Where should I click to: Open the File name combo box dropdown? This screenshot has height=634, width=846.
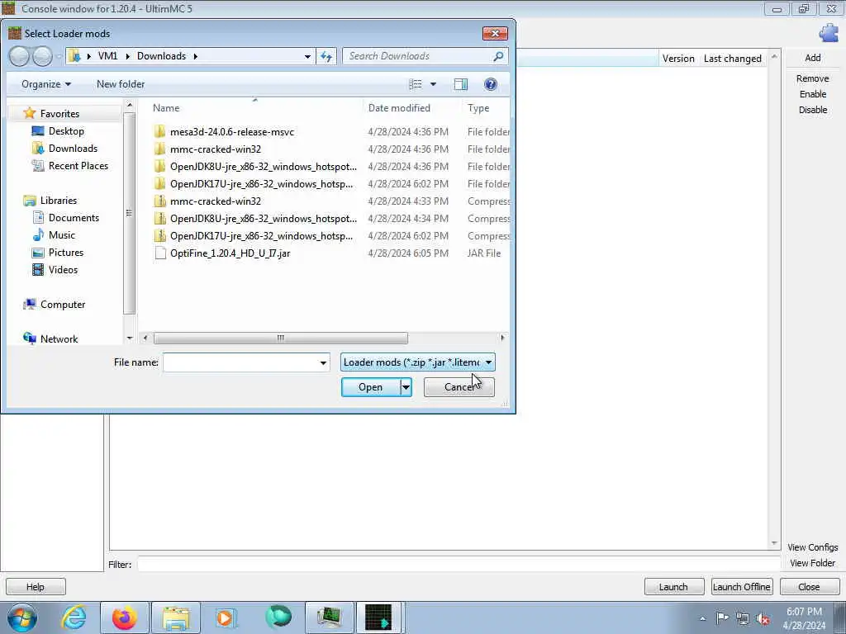(x=323, y=363)
